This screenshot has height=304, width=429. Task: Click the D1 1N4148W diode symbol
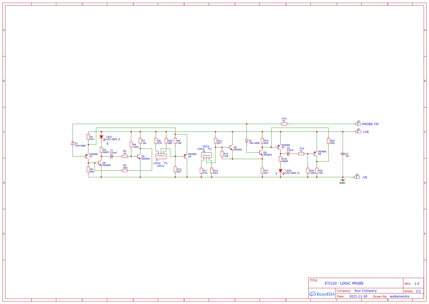click(x=73, y=144)
